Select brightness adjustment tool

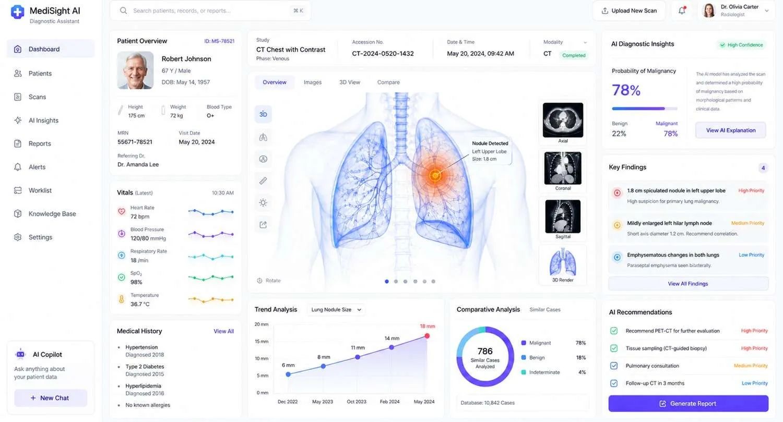pos(263,202)
